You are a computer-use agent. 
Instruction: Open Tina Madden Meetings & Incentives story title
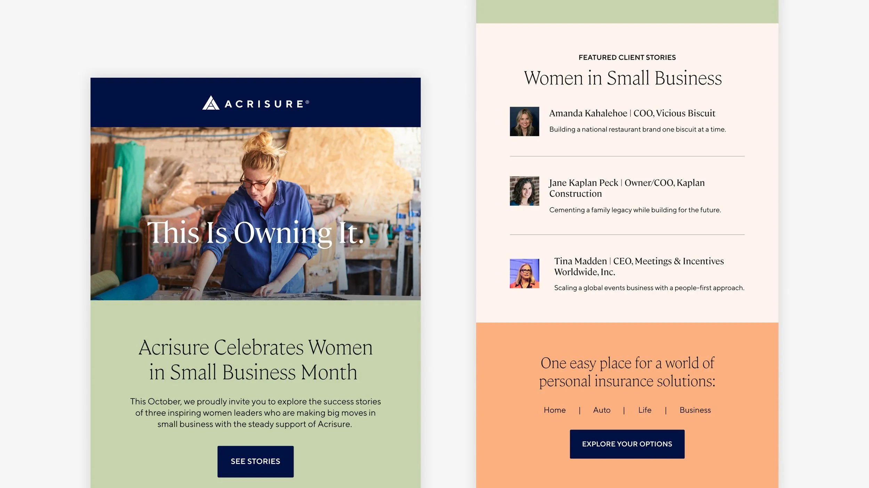[x=639, y=266]
